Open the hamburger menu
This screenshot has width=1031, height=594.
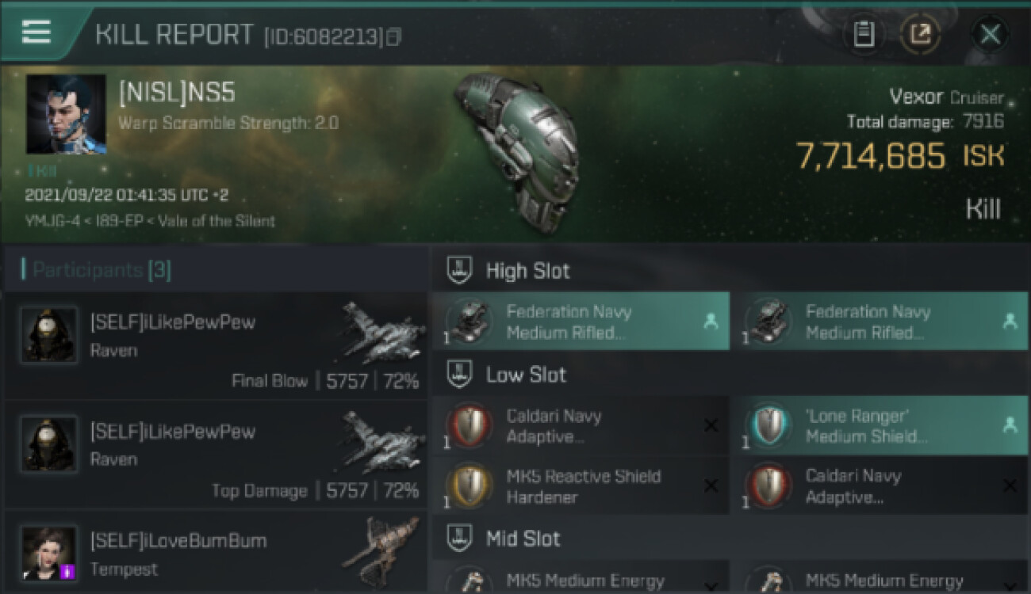click(x=36, y=32)
